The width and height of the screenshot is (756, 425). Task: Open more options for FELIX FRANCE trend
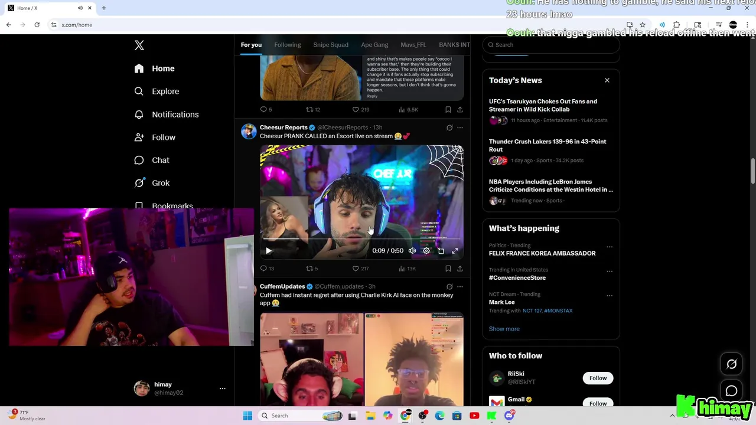[609, 247]
